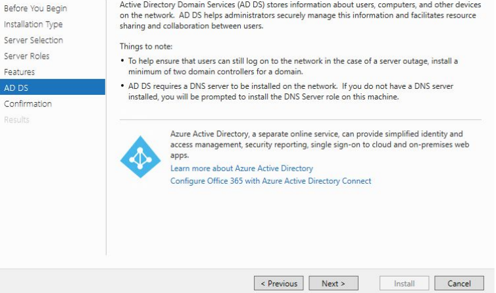
Task: Cancel the Add Roles wizard
Action: point(459,284)
